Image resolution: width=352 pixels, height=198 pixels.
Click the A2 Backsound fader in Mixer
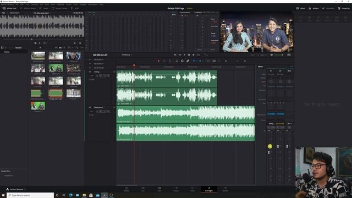[278, 146]
